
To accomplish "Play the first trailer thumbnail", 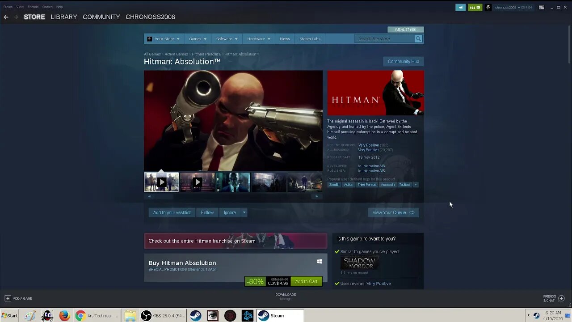I will 161,182.
